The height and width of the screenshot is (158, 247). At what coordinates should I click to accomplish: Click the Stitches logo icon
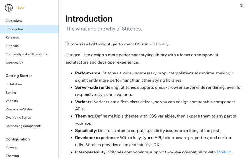tap(9, 8)
